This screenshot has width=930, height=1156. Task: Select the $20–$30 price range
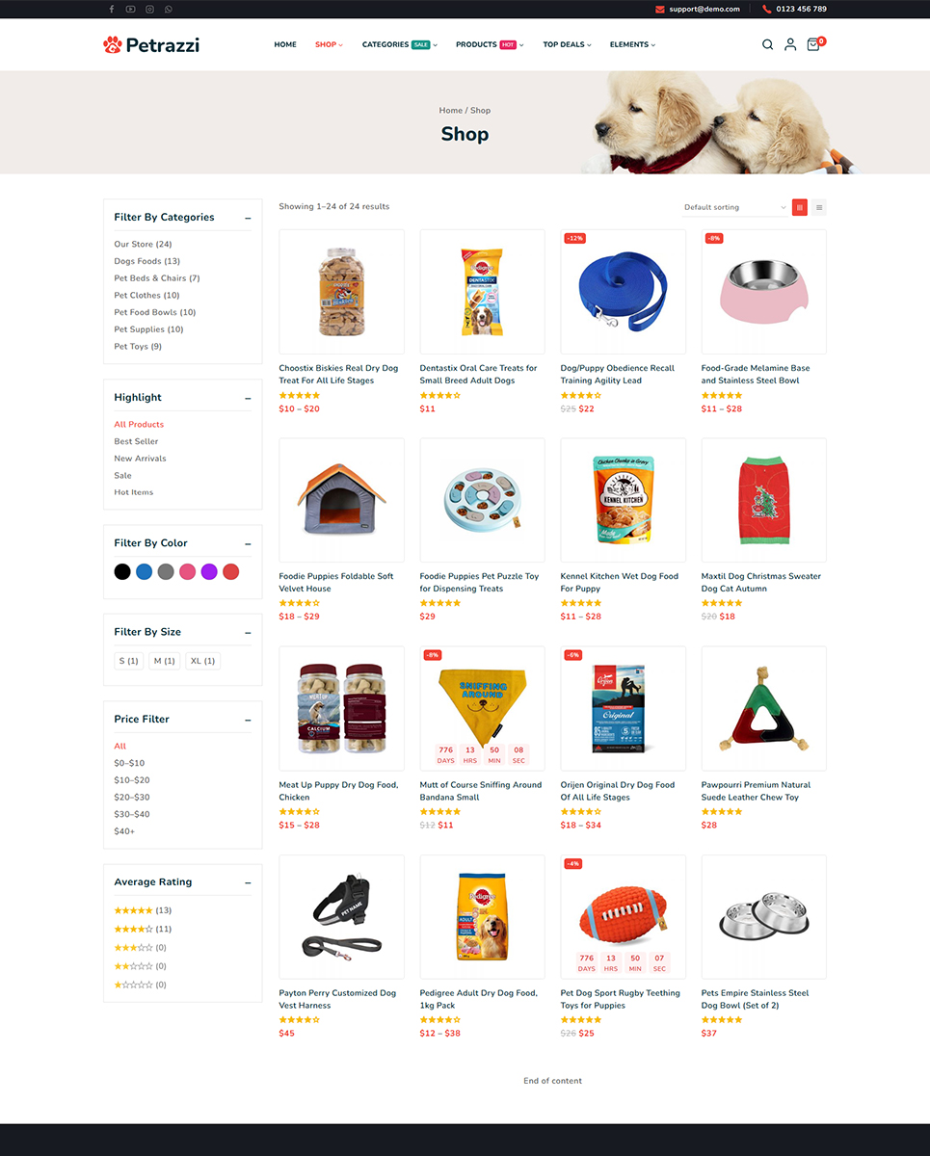pos(132,798)
